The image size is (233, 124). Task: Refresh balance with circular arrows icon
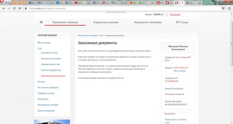pyautogui.click(x=167, y=14)
